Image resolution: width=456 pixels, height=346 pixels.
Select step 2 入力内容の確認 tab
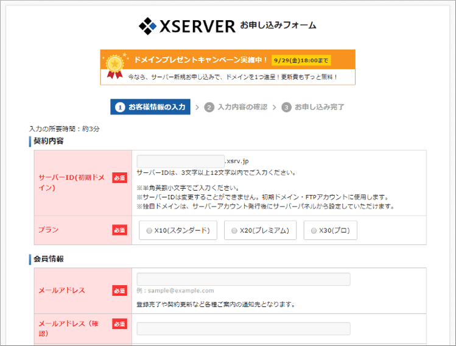click(236, 107)
